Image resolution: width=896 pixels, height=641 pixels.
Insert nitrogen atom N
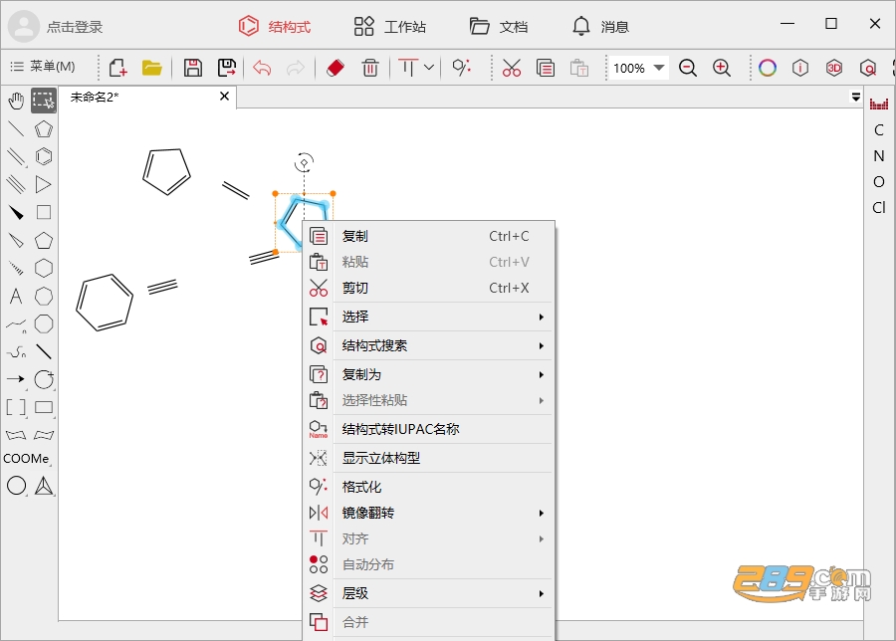coord(879,156)
